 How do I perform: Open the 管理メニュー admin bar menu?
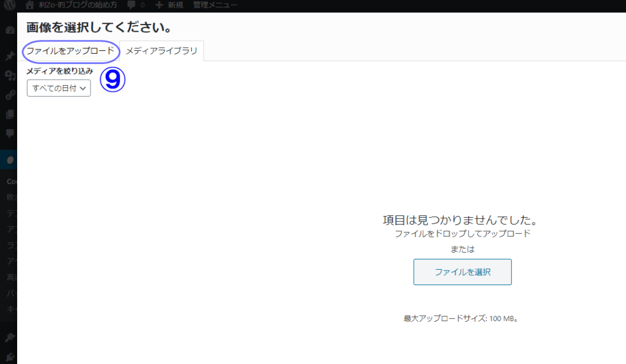point(215,5)
